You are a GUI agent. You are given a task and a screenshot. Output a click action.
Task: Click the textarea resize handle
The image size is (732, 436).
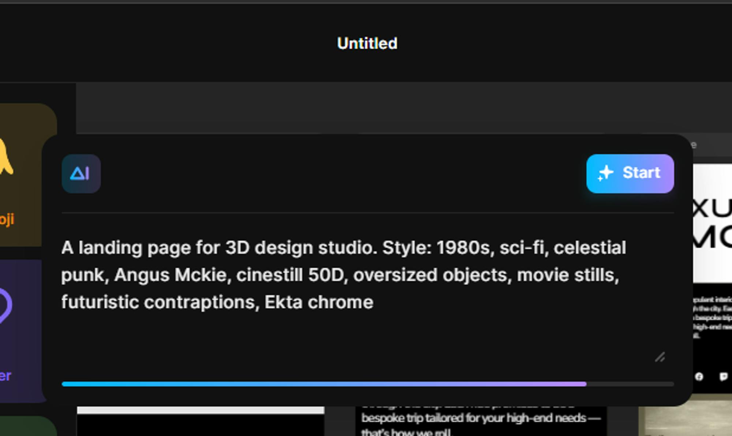point(660,357)
